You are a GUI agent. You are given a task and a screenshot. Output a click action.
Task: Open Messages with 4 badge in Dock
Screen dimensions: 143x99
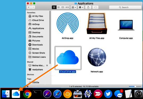pyautogui.click(x=119, y=94)
